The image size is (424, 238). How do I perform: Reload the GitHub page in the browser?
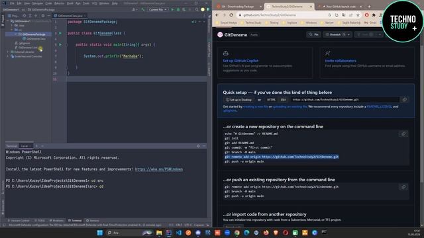[x=231, y=15]
